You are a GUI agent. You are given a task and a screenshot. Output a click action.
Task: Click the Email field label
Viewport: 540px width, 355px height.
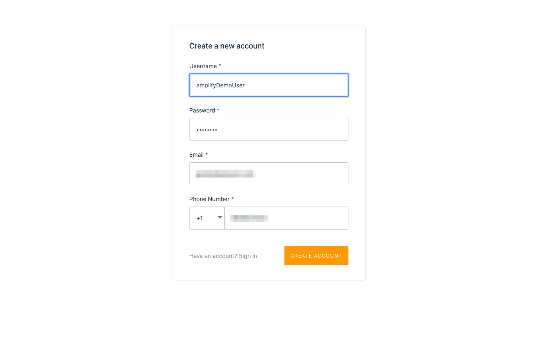[x=196, y=155]
